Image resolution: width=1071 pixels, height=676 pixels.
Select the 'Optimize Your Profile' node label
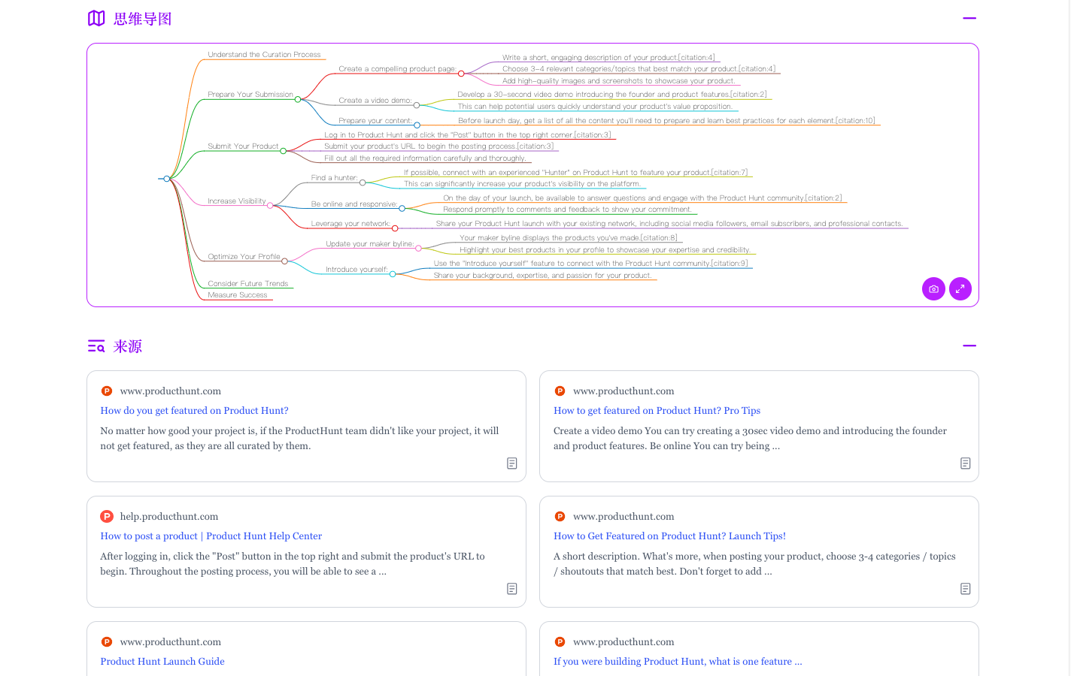(244, 257)
